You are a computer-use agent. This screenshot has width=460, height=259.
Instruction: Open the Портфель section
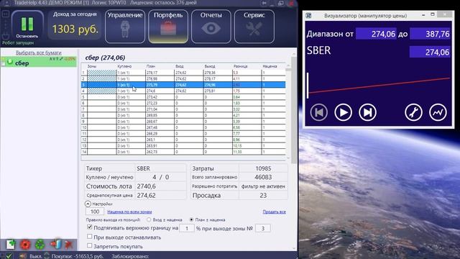click(x=168, y=27)
